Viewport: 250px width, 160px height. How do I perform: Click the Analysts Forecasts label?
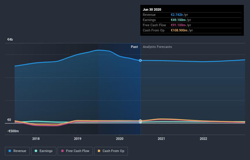157,47
